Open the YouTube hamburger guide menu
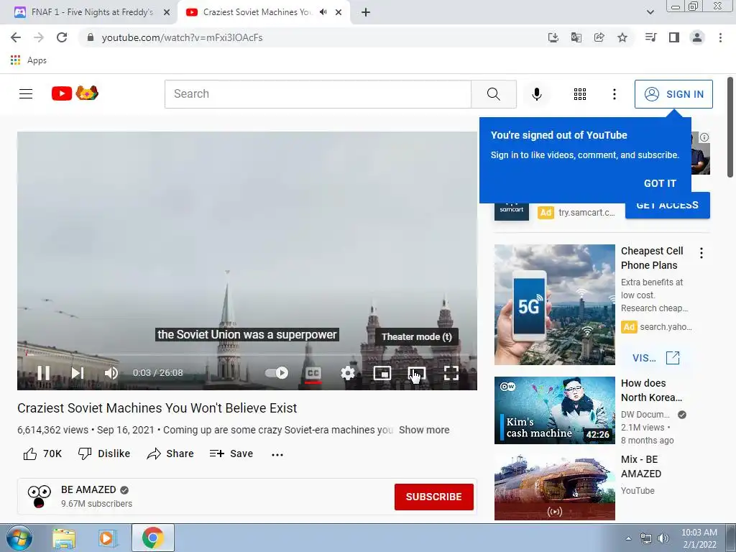736x552 pixels. [26, 94]
